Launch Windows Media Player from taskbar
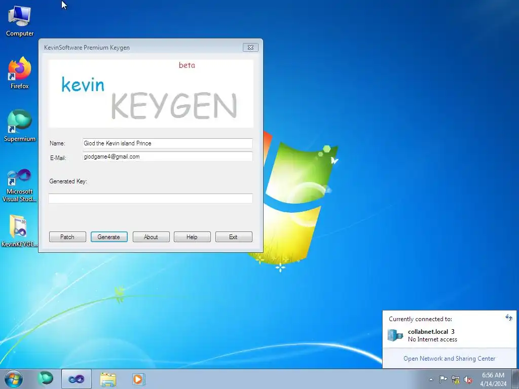This screenshot has width=519, height=389. (x=138, y=379)
